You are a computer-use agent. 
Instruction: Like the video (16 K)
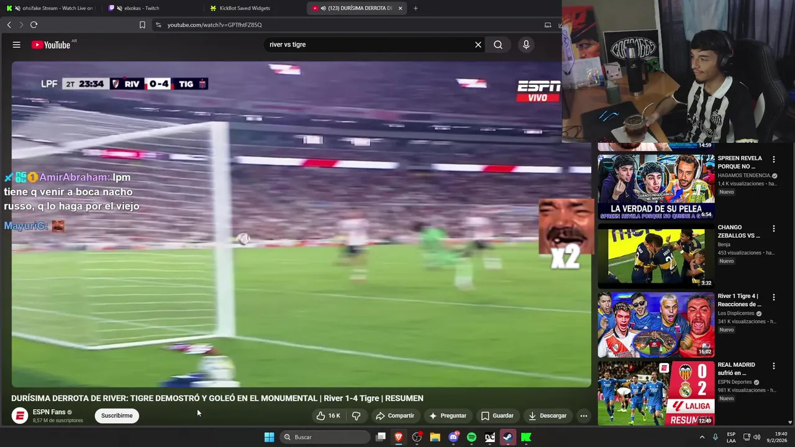point(329,415)
